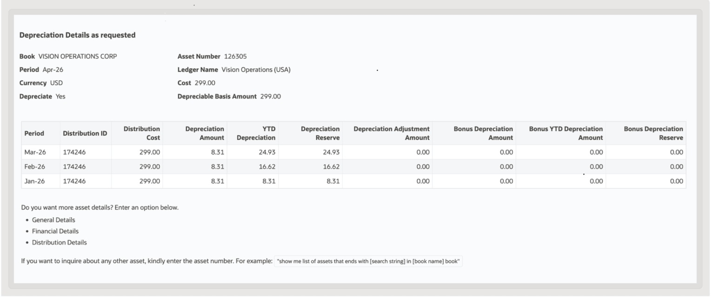Select the Financial Details option
Image resolution: width=712 pixels, height=297 pixels.
pos(55,231)
